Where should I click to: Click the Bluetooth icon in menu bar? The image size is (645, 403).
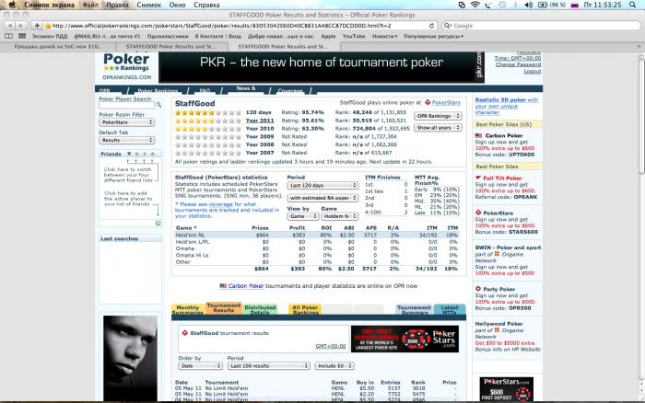pyautogui.click(x=515, y=5)
